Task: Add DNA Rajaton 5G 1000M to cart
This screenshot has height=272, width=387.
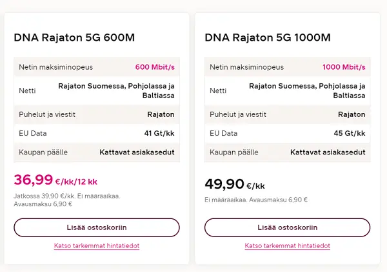Action: pos(287,227)
